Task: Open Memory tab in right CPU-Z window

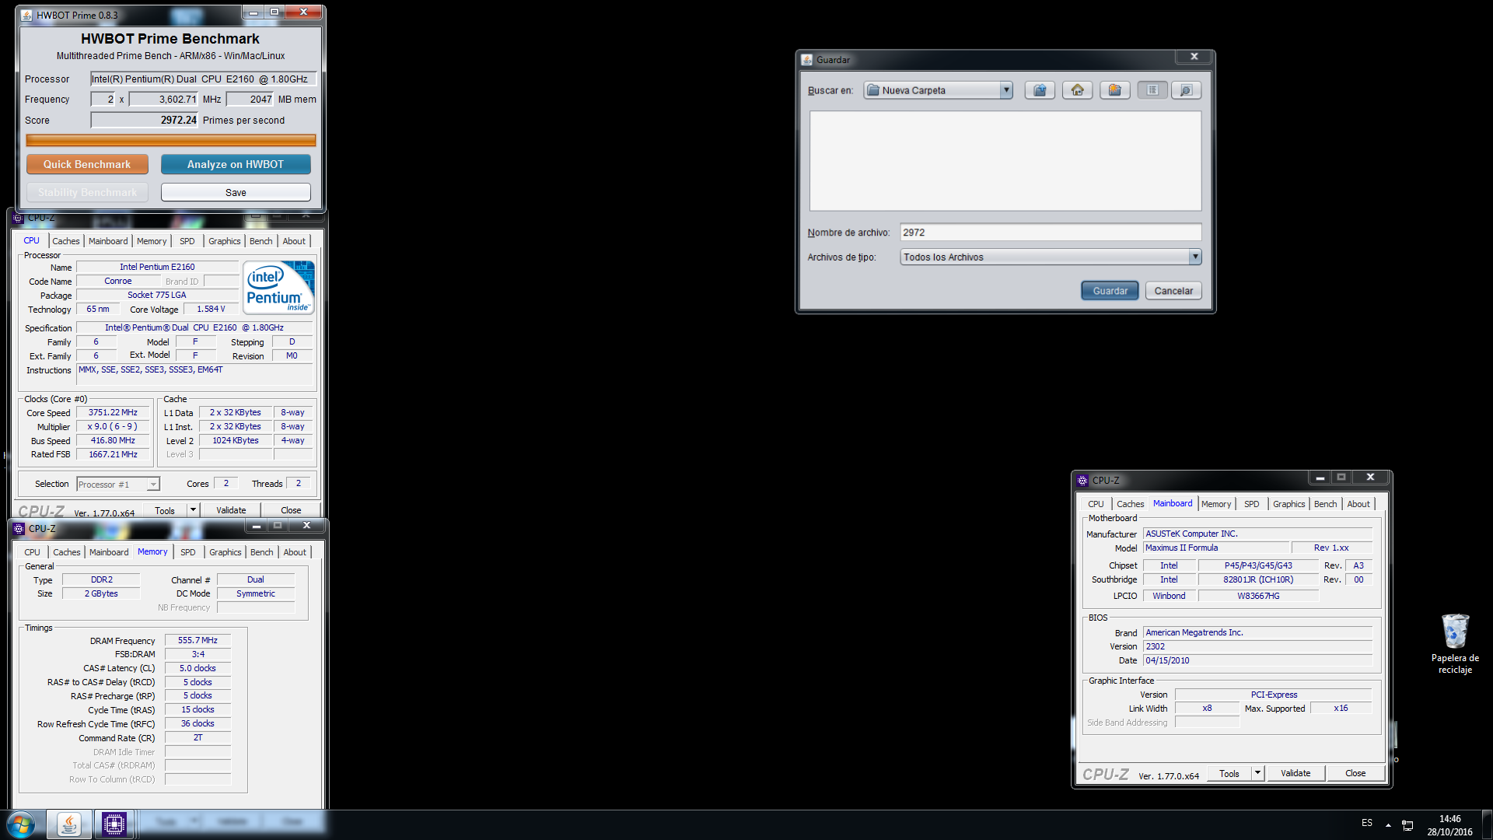Action: pyautogui.click(x=1216, y=504)
